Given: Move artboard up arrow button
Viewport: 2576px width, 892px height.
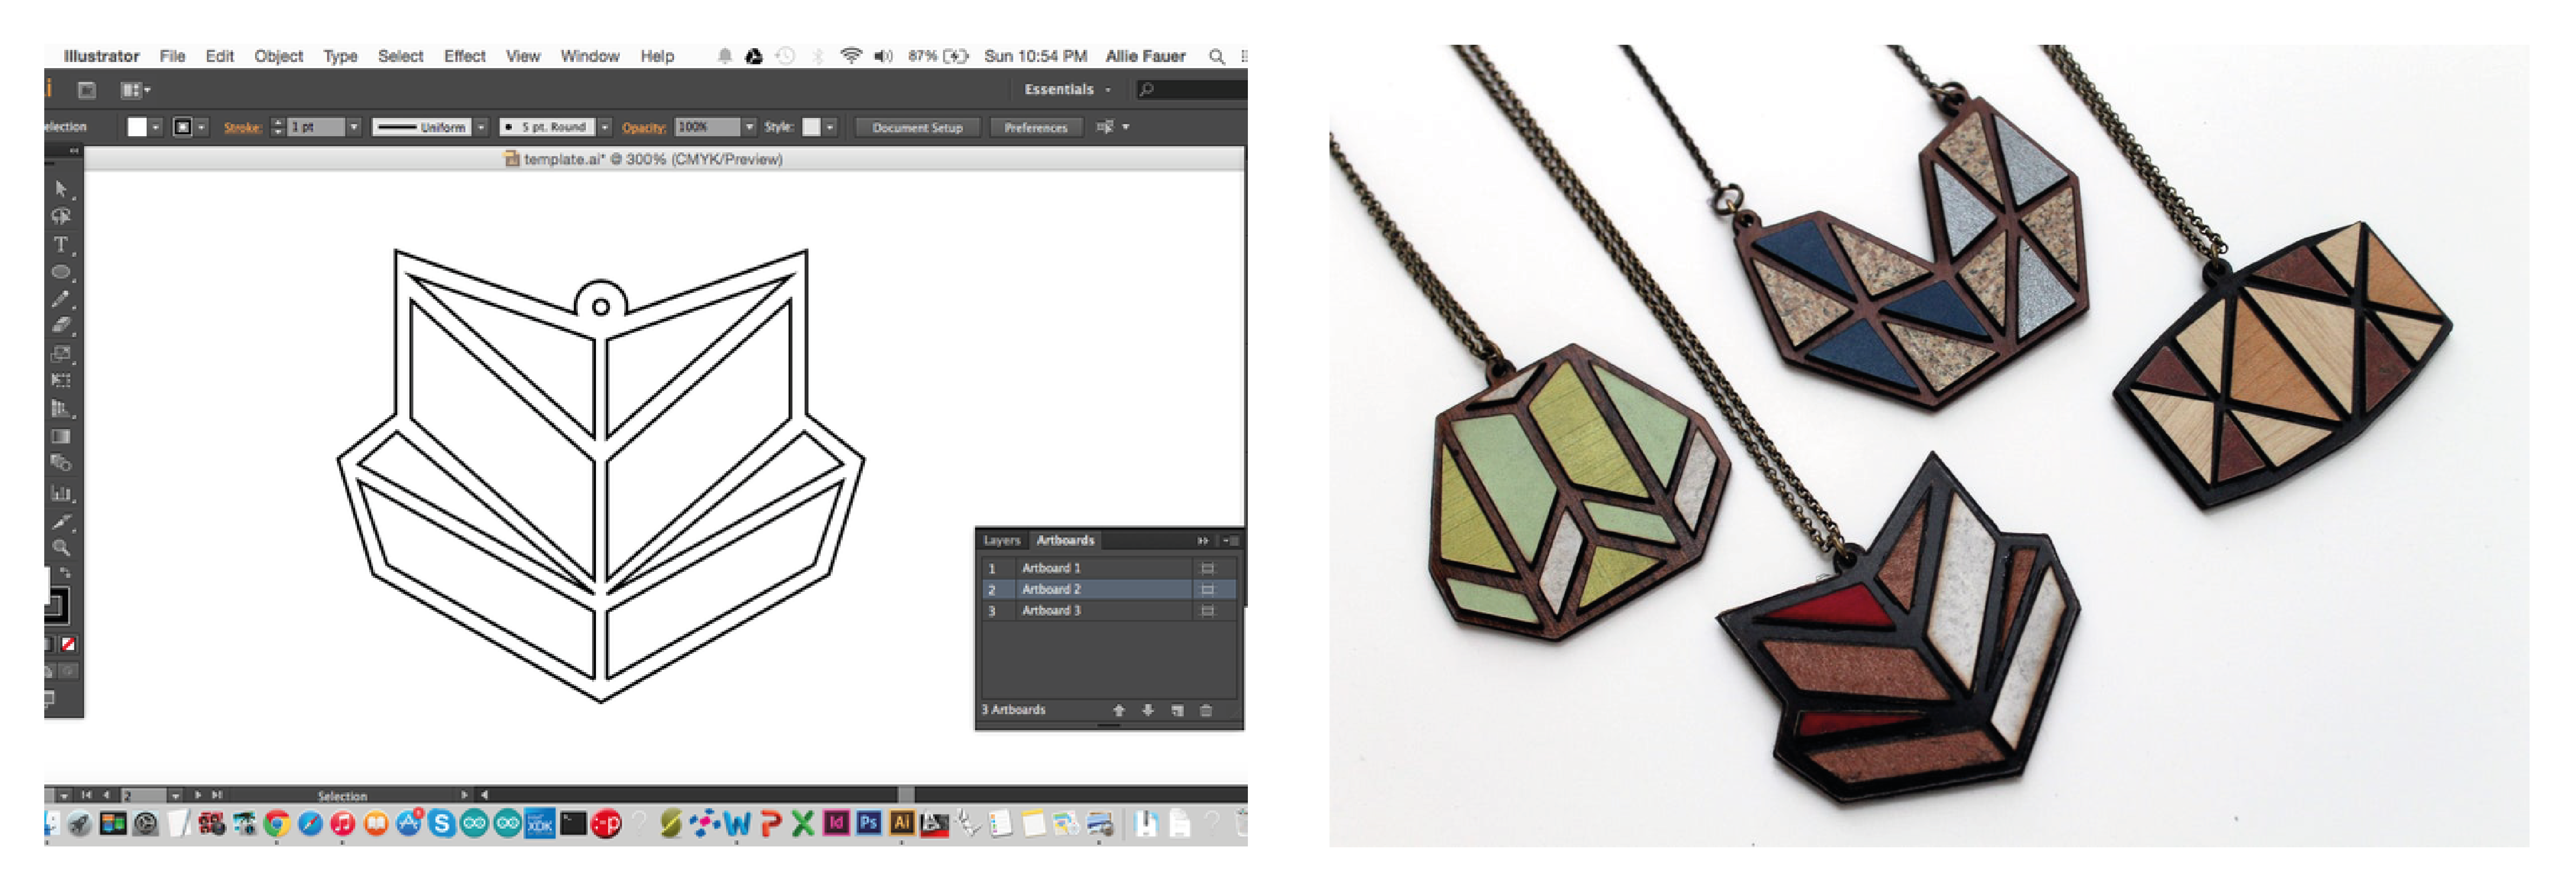Looking at the screenshot, I should point(1119,710).
